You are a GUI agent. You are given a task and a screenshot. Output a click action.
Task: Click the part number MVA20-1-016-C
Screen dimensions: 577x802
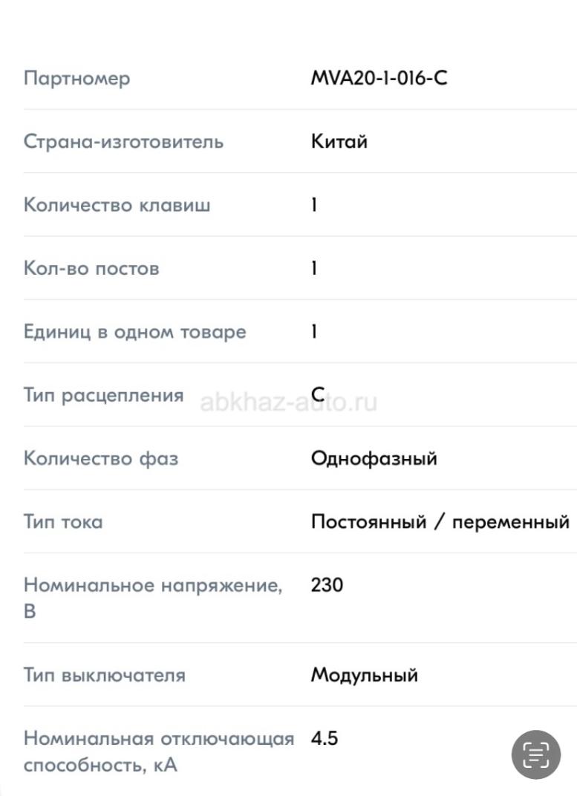[379, 78]
